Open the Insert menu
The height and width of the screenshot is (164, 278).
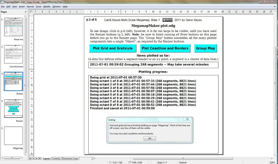click(x=22, y=7)
